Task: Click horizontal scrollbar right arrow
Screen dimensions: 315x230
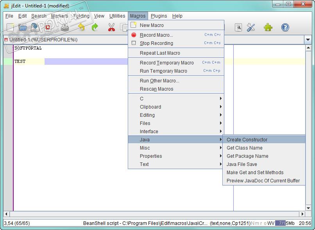Action: pyautogui.click(x=302, y=214)
